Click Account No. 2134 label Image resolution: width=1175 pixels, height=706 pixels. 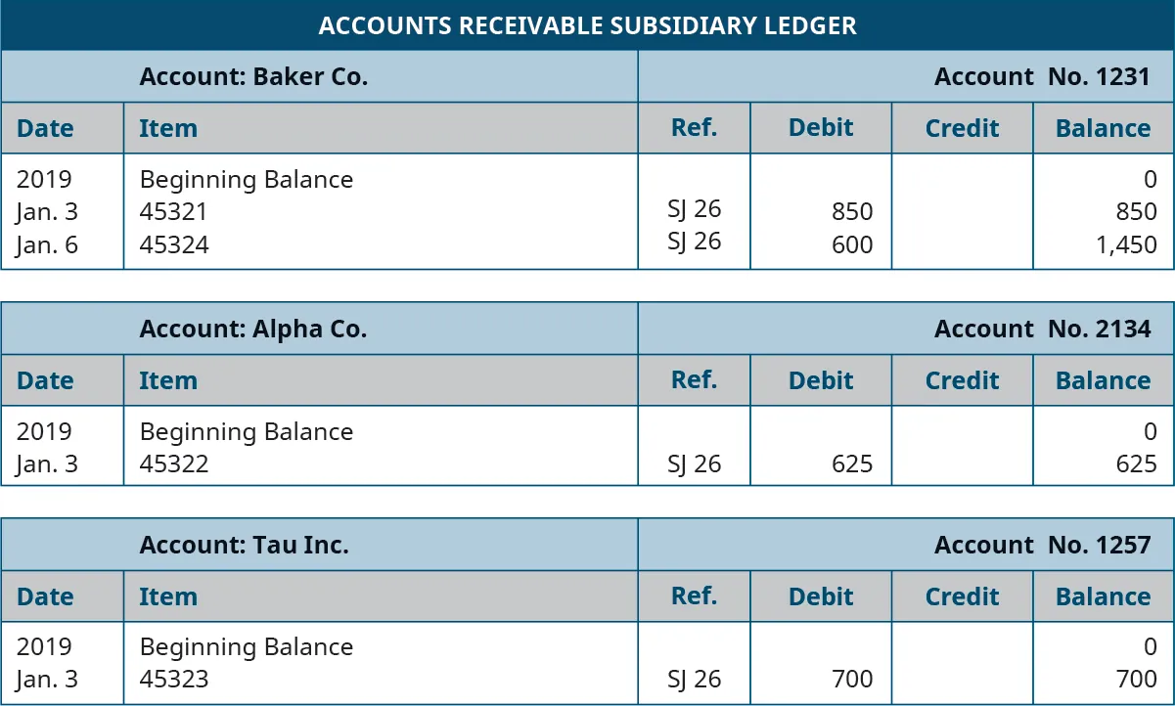[x=1042, y=329]
